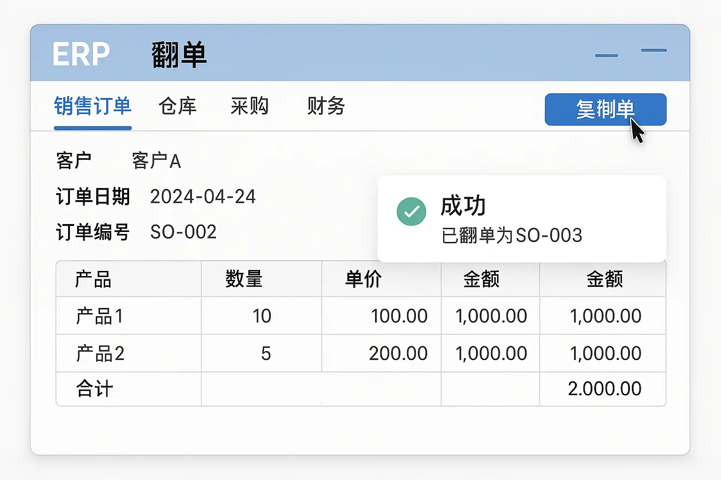
Task: Click the 产品 column header
Action: 93,279
